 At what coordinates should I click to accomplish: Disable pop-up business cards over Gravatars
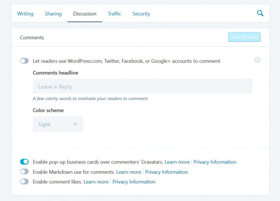point(24,162)
